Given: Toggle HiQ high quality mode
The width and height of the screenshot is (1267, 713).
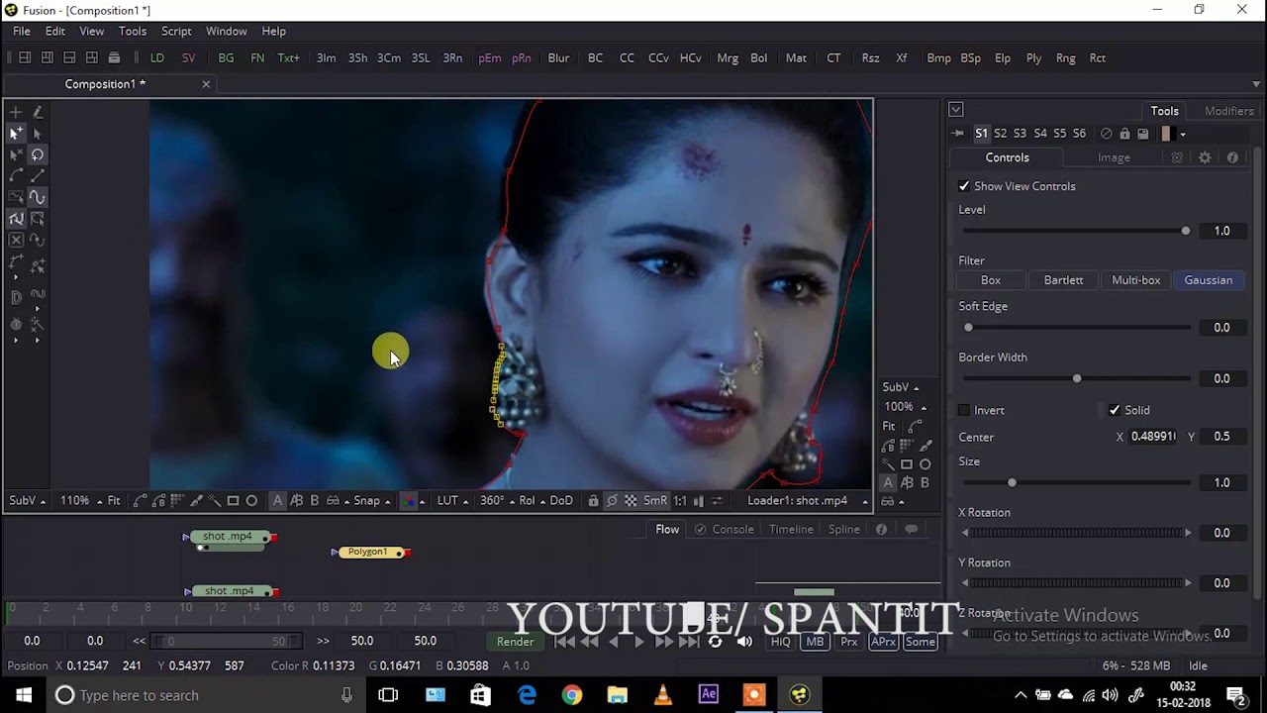Looking at the screenshot, I should point(780,642).
